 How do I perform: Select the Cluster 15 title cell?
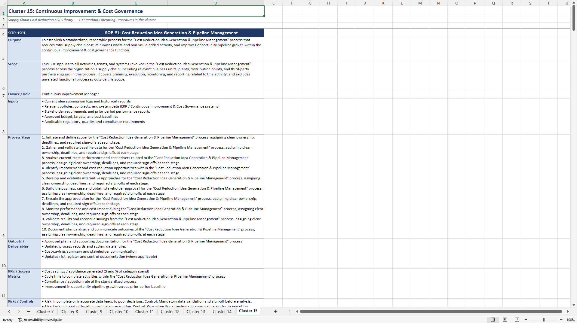pyautogui.click(x=136, y=11)
